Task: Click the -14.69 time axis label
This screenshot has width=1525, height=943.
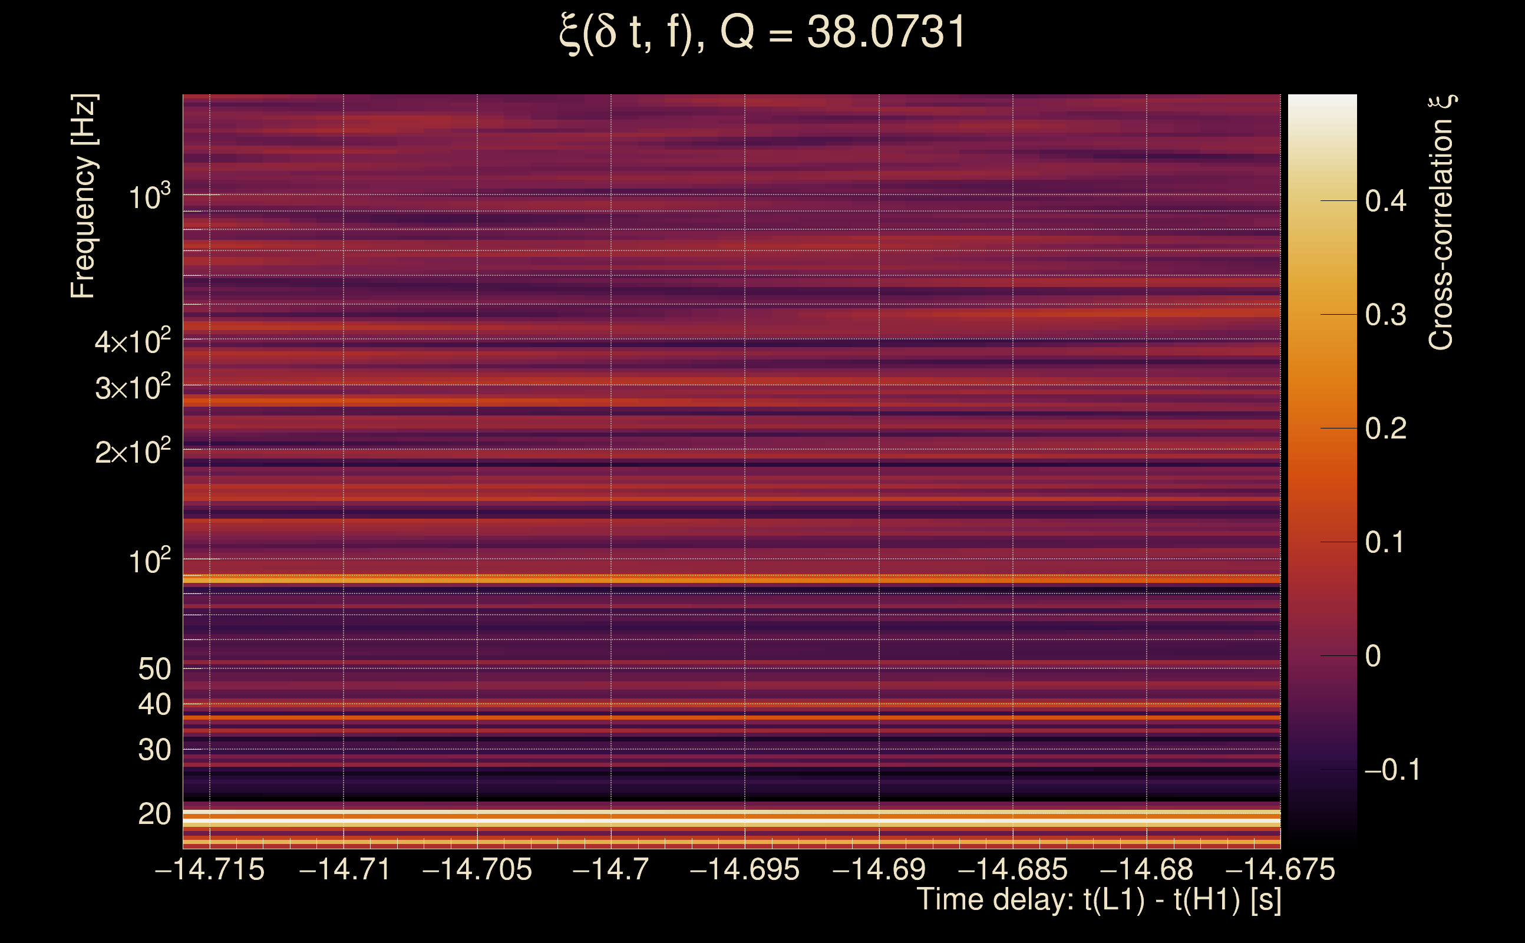Action: pos(879,869)
